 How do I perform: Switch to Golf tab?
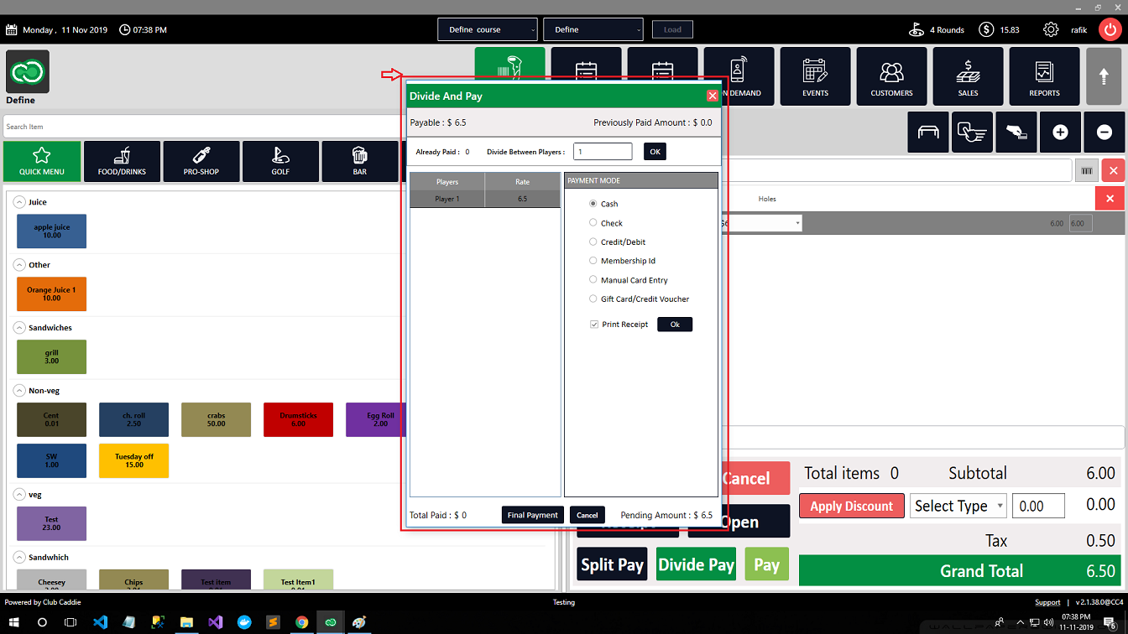(x=280, y=161)
